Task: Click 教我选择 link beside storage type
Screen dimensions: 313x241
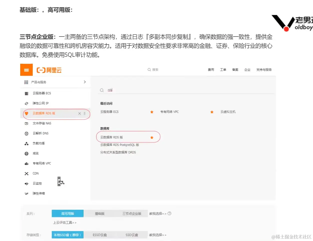Action: pyautogui.click(x=158, y=235)
